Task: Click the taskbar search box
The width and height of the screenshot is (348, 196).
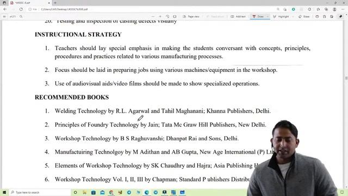Action: point(40,192)
